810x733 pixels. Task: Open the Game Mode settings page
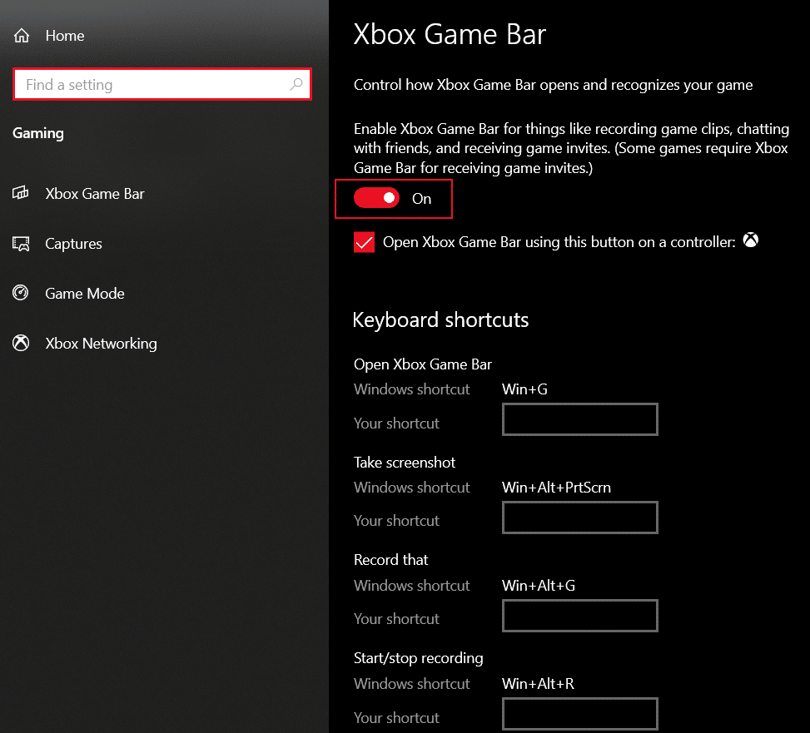(x=84, y=293)
